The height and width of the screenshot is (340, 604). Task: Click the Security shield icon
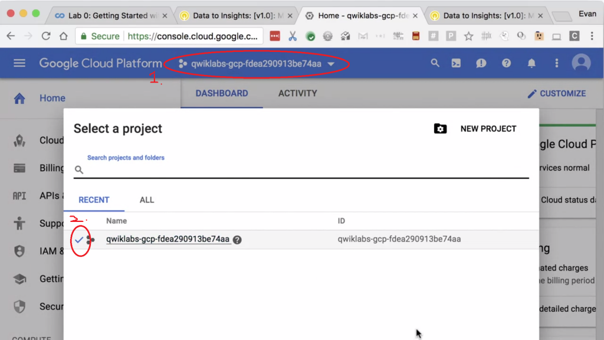click(x=19, y=306)
